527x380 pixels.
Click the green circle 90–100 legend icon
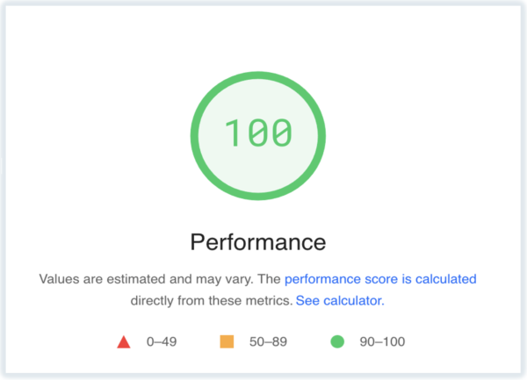(x=336, y=341)
